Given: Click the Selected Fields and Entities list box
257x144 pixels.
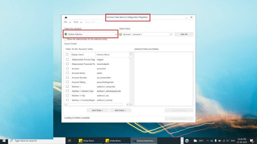Looking at the screenshot, I should 163,79.
